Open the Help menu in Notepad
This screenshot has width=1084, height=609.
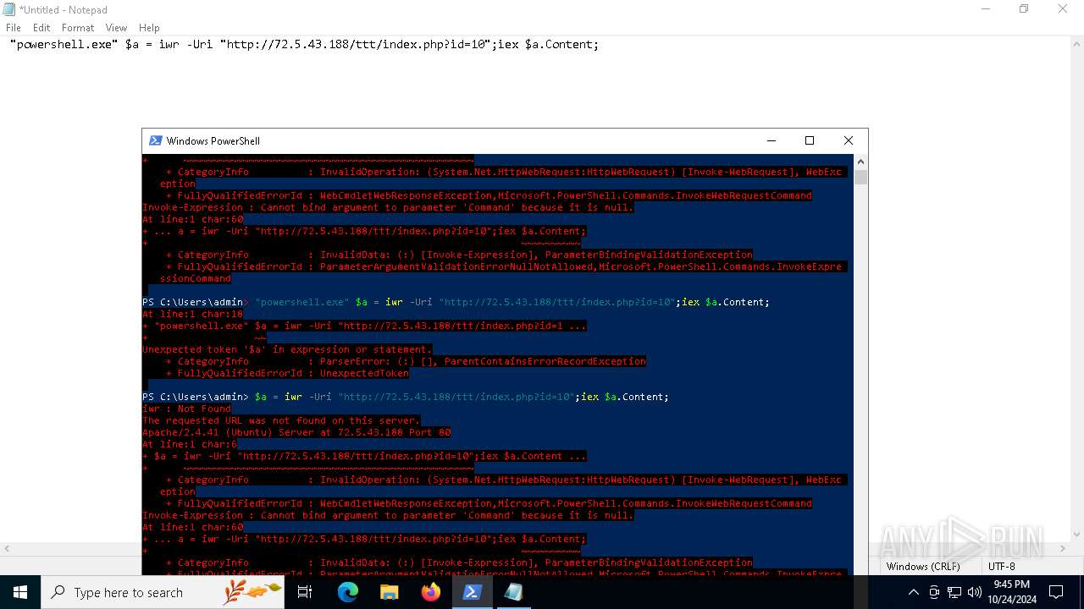149,28
